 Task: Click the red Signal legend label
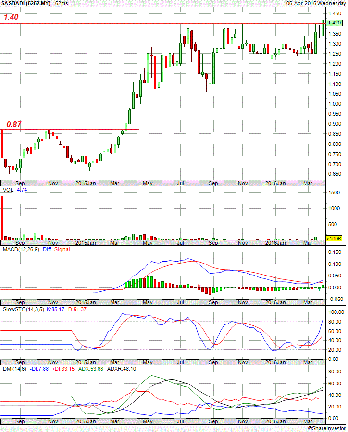coord(62,249)
